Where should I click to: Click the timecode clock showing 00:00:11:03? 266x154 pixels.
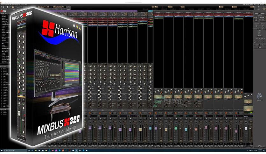coord(44,7)
